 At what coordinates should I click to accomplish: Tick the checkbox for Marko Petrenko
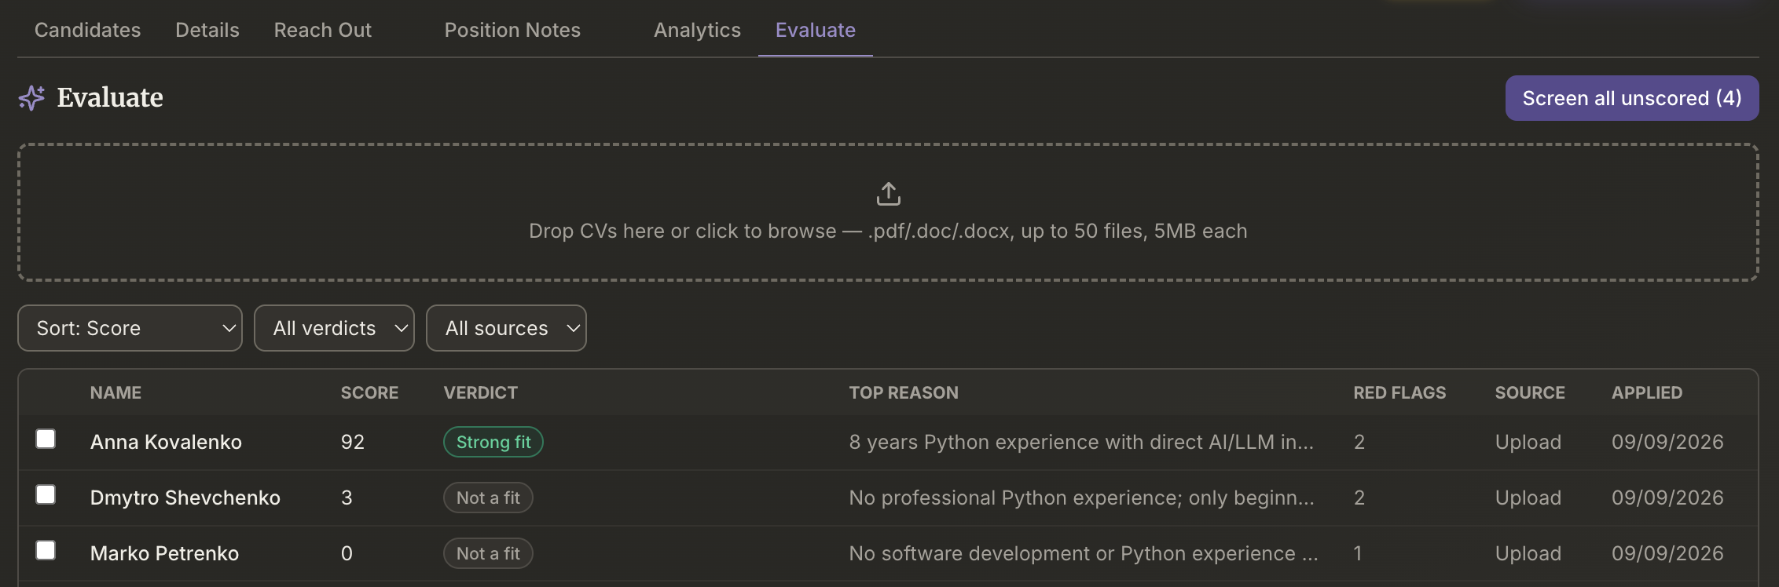pyautogui.click(x=46, y=550)
